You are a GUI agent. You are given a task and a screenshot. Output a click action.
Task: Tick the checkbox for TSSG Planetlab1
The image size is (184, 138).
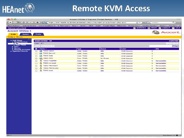point(36,66)
